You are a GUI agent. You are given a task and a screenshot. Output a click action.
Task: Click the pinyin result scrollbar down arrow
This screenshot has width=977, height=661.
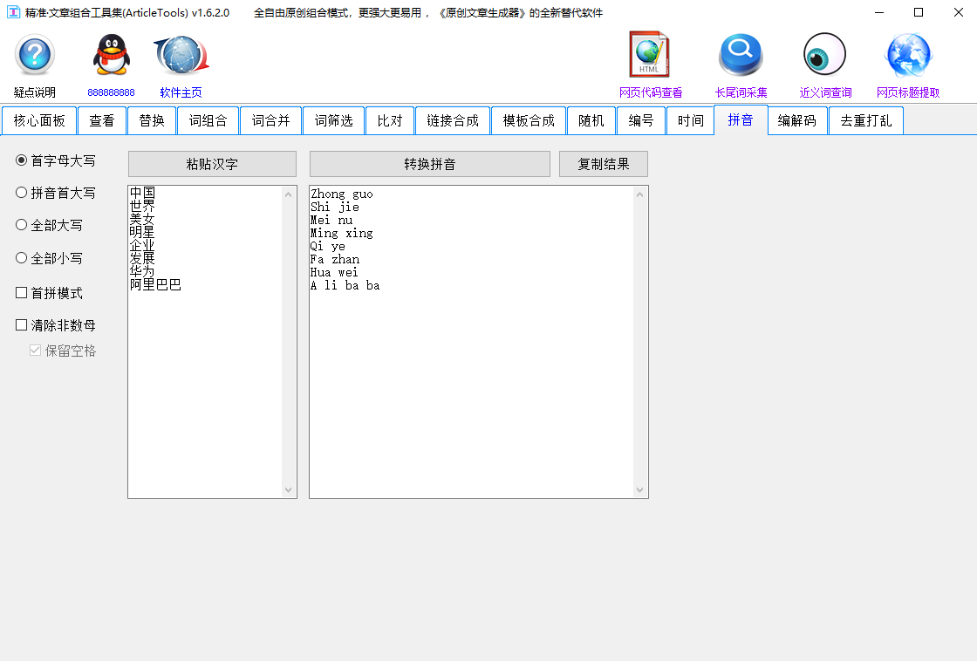click(x=639, y=489)
